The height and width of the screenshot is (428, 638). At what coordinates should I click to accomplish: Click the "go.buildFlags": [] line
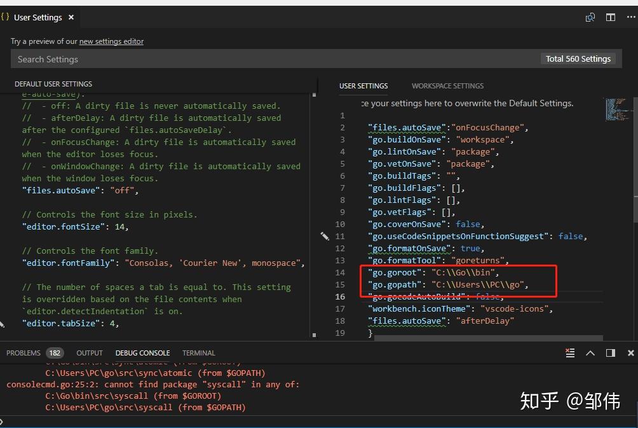click(416, 188)
